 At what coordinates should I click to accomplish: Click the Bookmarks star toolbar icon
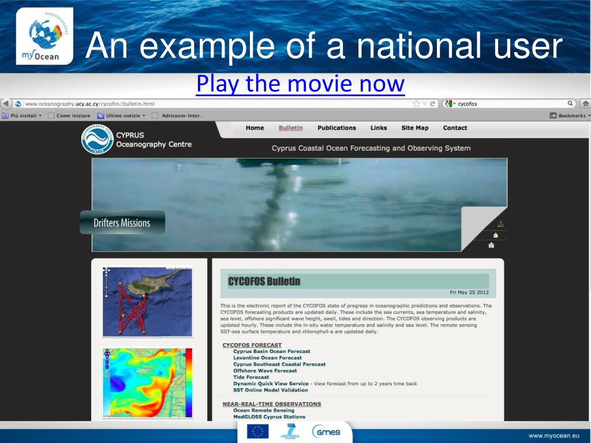pos(553,115)
